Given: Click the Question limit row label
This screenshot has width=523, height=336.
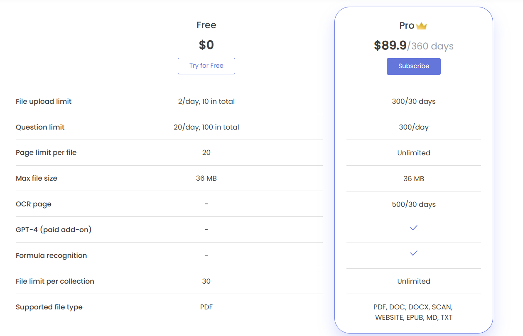Looking at the screenshot, I should click(x=40, y=127).
